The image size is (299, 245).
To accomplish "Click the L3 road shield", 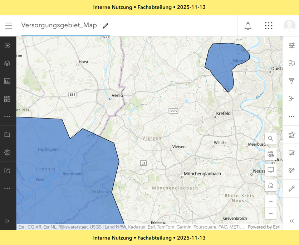I will pos(143,163).
